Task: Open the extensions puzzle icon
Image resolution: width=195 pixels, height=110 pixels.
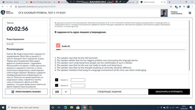Action: [180, 7]
